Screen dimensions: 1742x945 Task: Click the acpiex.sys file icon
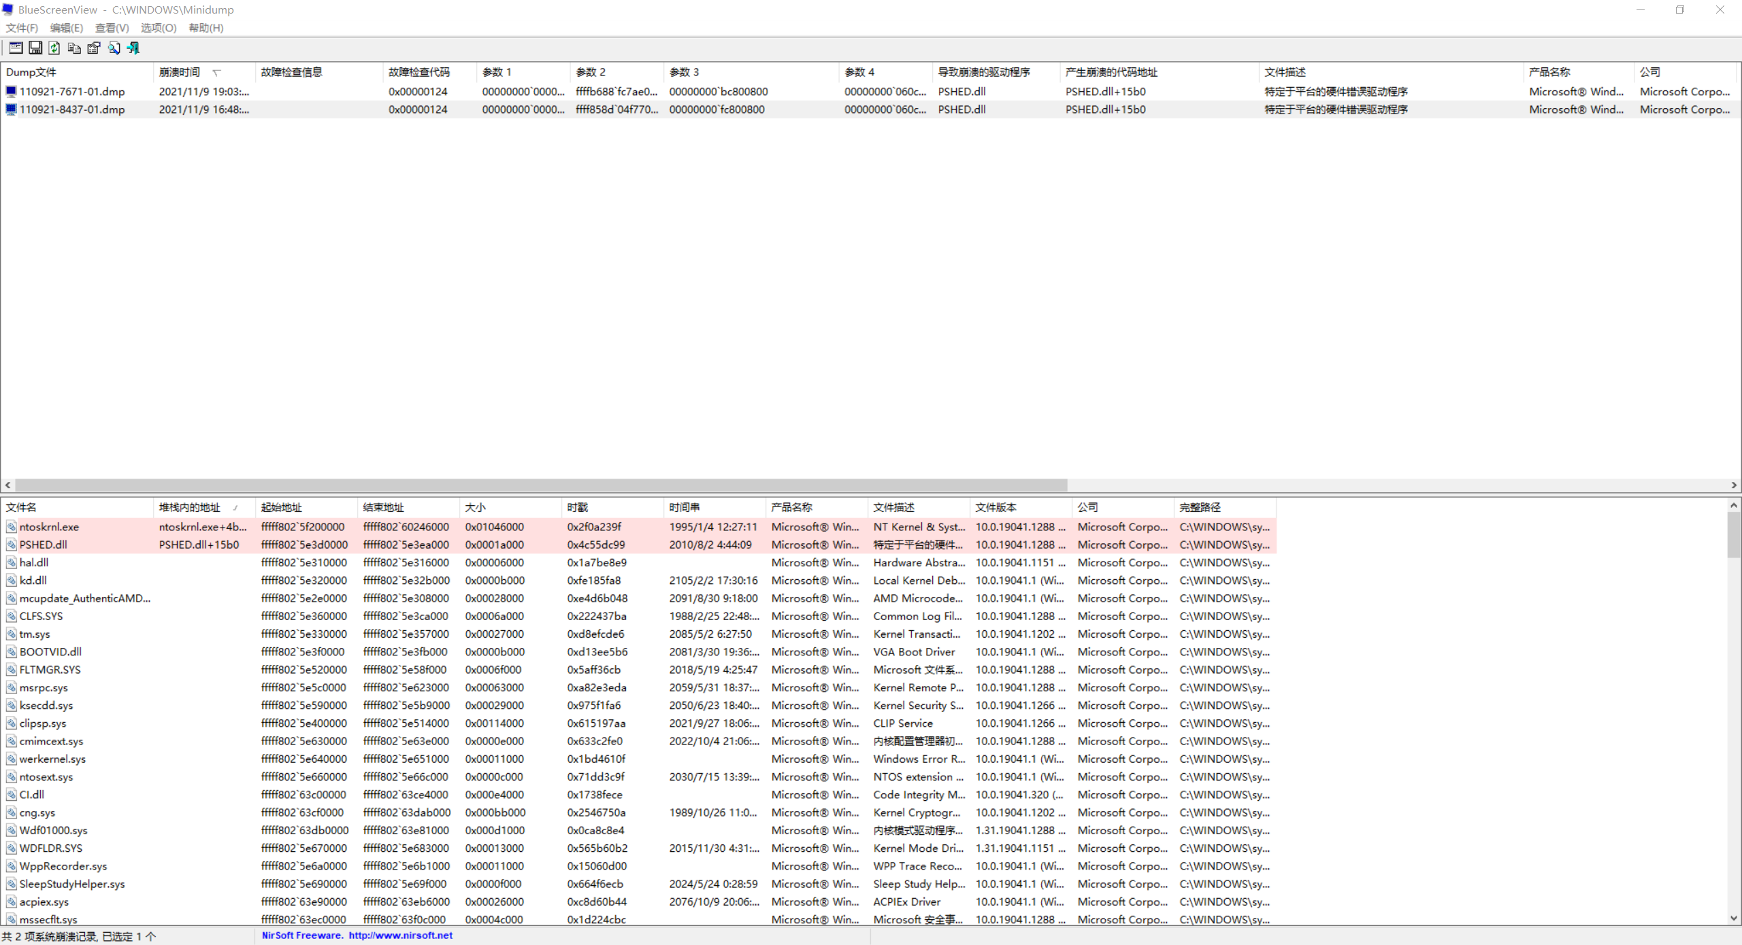[12, 902]
